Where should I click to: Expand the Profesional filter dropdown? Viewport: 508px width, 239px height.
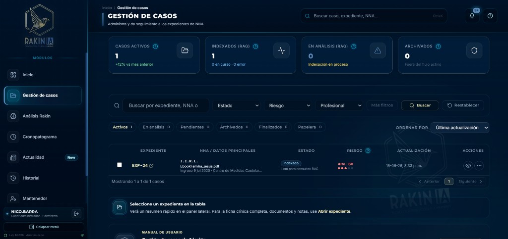339,105
